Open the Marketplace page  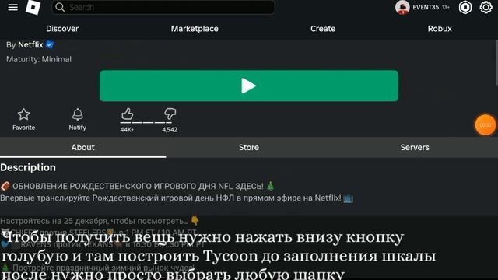coord(195,29)
